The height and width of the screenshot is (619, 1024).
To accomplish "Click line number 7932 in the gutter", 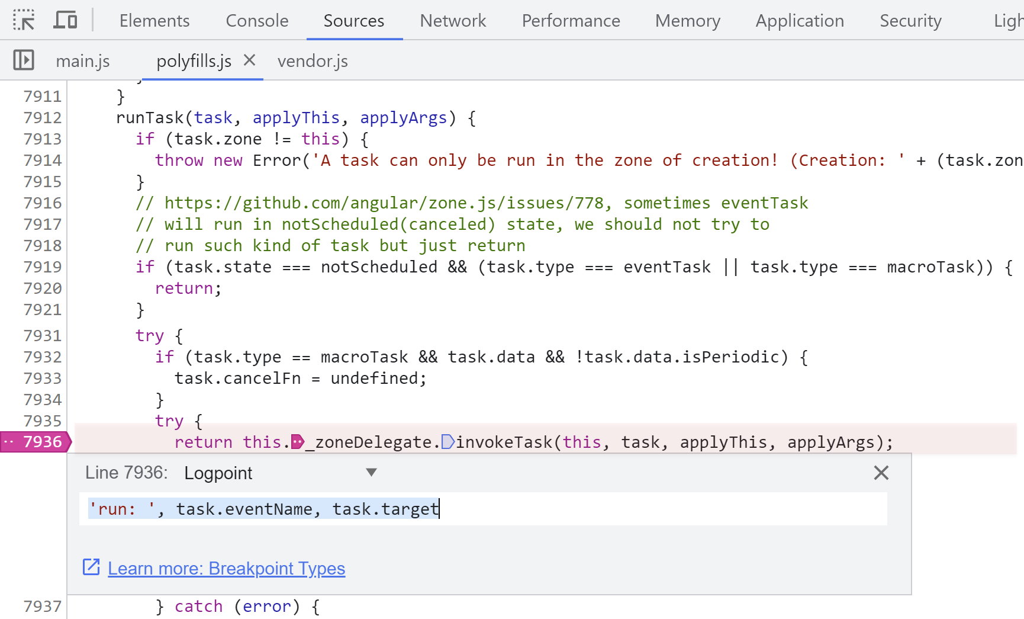I will (x=42, y=357).
